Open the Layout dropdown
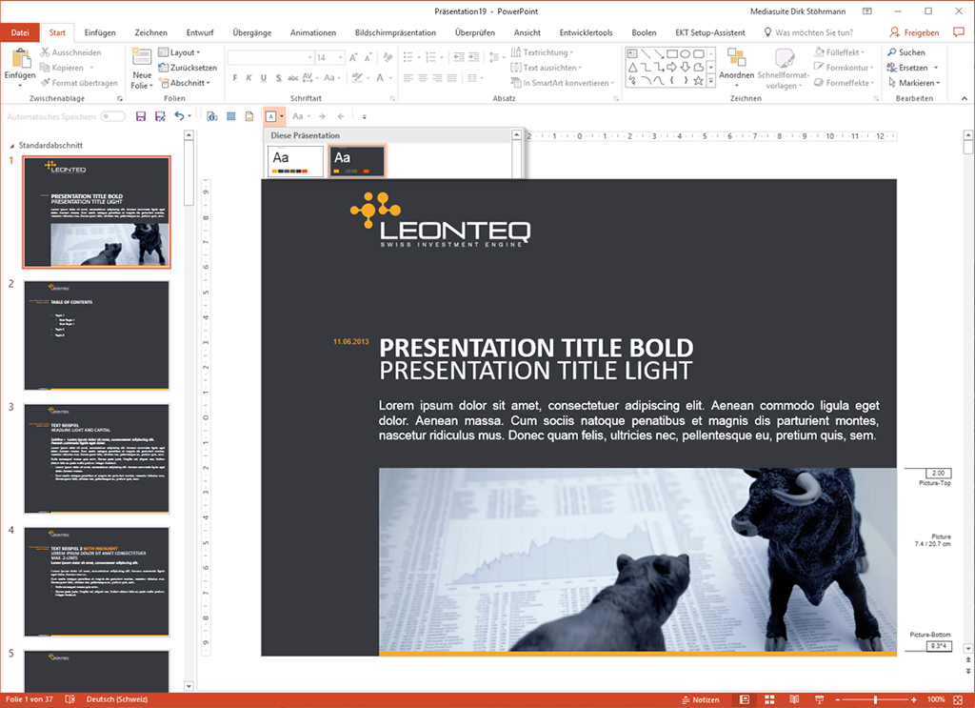Image resolution: width=975 pixels, height=708 pixels. click(179, 52)
